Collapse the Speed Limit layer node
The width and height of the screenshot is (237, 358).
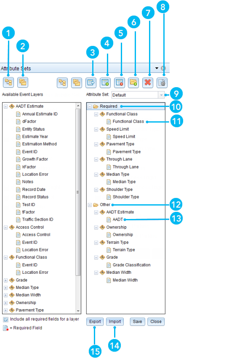point(96,129)
